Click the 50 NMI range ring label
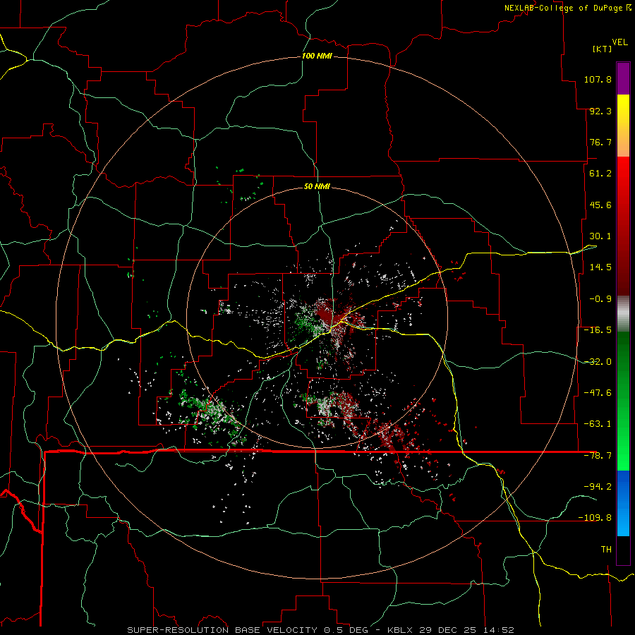 click(317, 186)
